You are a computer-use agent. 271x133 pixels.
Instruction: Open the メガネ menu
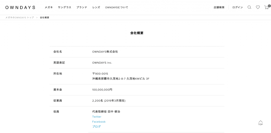[x=49, y=7]
